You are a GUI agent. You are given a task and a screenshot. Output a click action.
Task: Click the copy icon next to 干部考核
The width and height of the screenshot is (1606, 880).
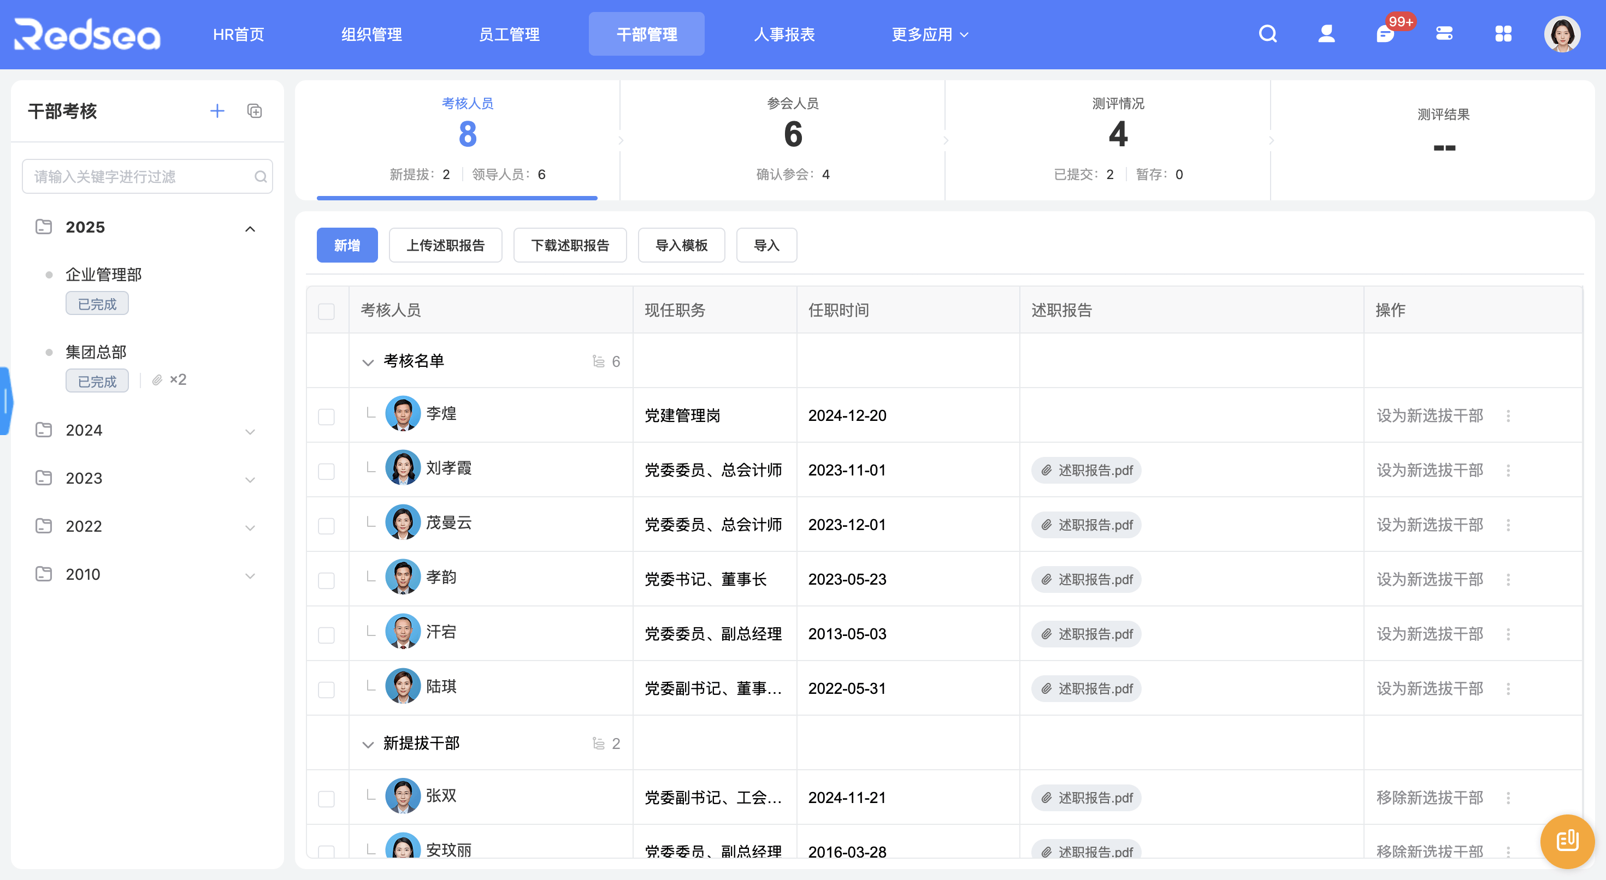255,111
